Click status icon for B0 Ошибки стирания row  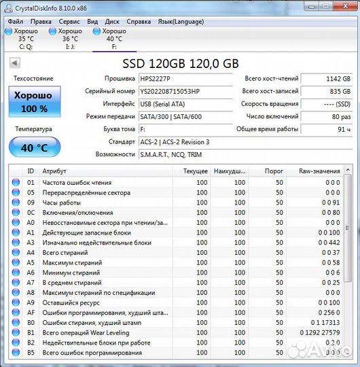(16, 323)
